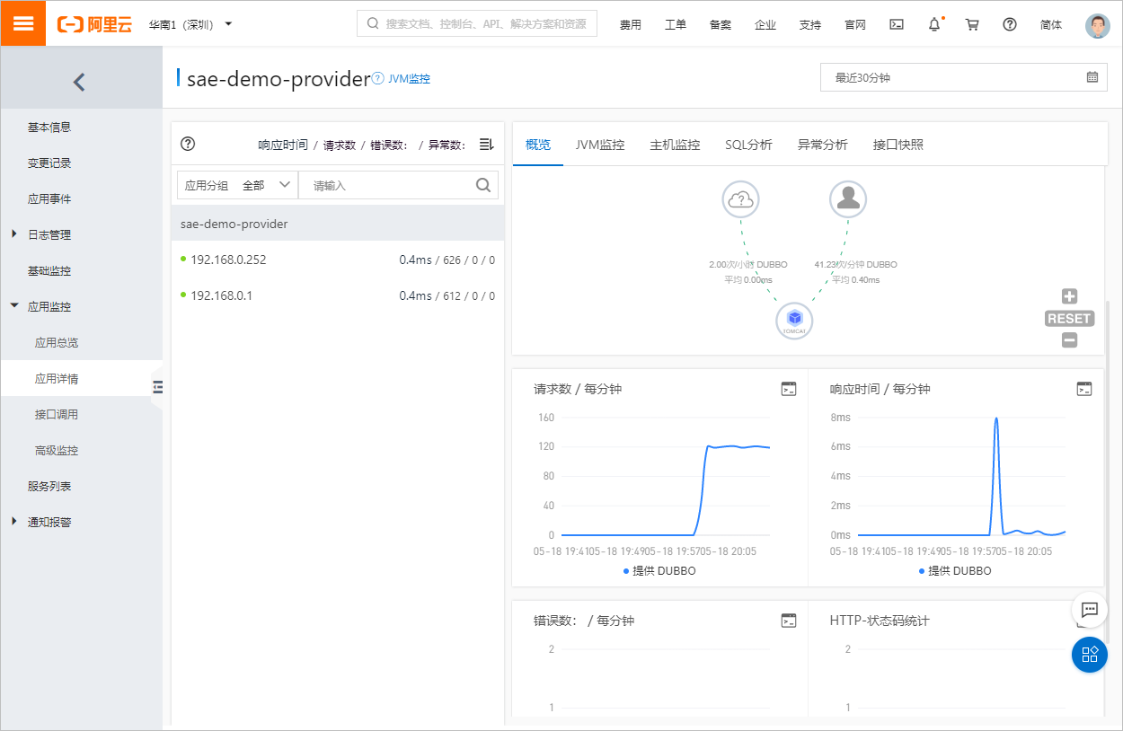Reset the topology view with RESET
Viewport: 1123px width, 731px height.
(1069, 318)
